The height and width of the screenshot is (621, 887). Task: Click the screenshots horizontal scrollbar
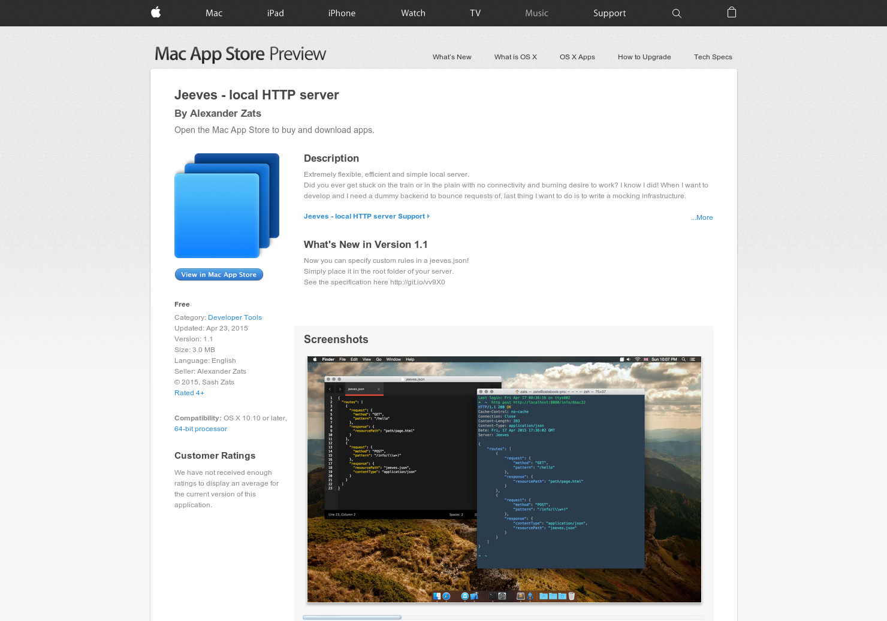tap(352, 617)
